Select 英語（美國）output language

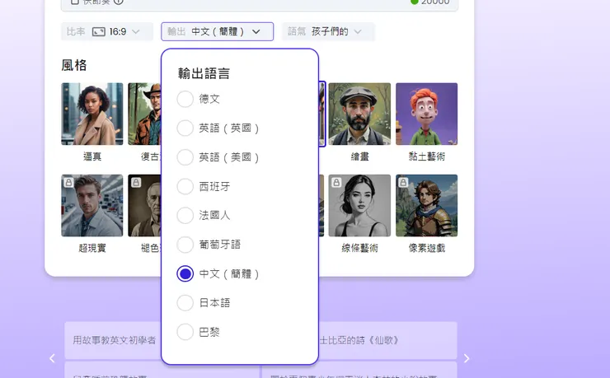coord(185,157)
